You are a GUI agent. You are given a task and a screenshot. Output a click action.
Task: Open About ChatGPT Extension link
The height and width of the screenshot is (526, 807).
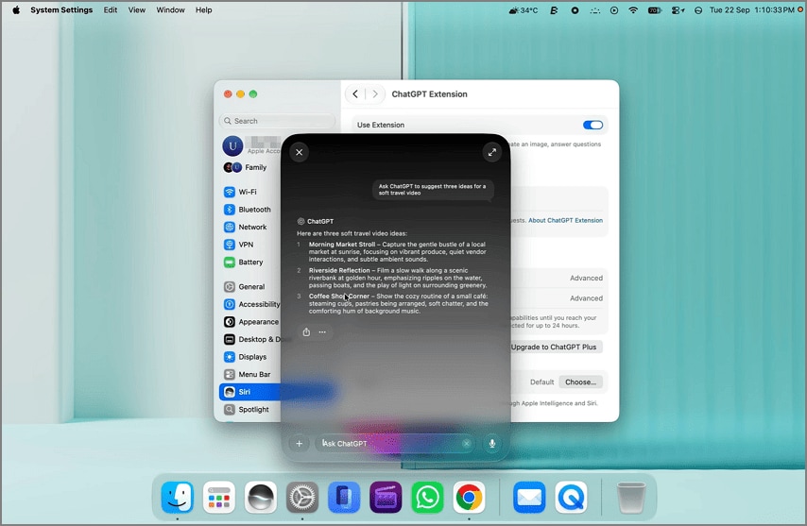565,220
